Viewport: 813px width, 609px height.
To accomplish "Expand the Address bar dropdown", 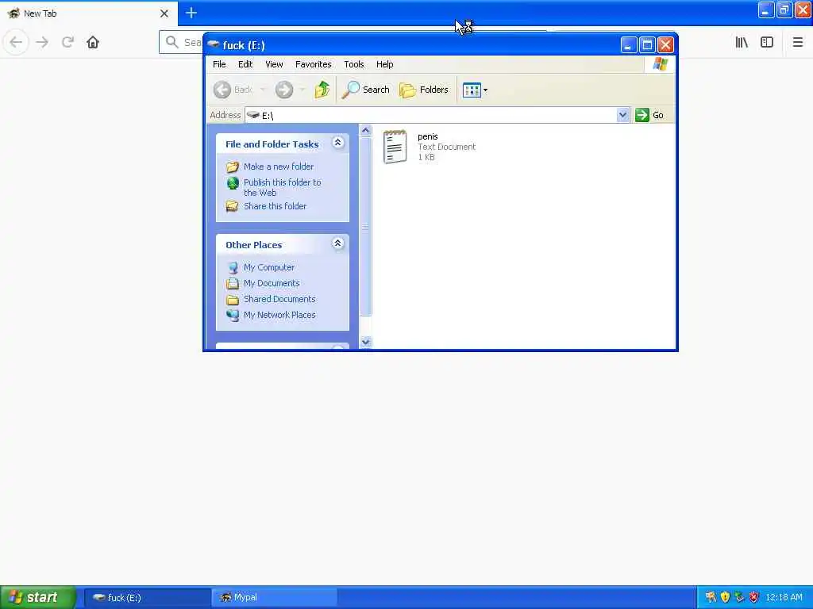I will pyautogui.click(x=622, y=115).
